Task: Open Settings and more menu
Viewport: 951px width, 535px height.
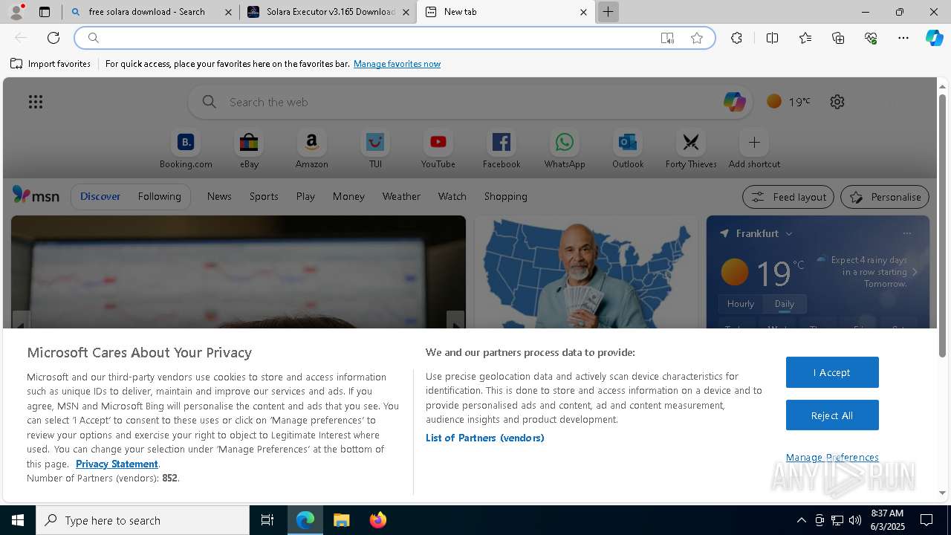Action: click(903, 38)
